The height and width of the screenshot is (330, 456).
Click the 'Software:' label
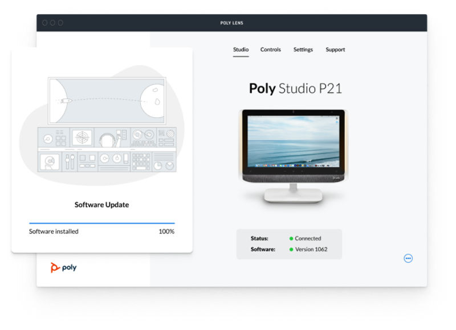pos(263,250)
